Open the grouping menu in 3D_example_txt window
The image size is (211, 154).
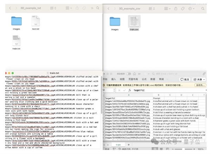tap(69, 8)
